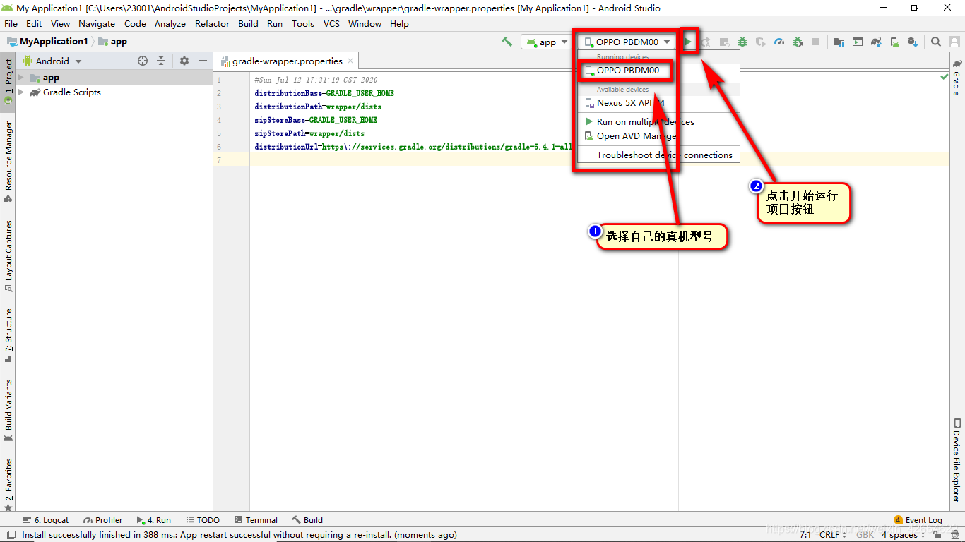This screenshot has height=542, width=965.
Task: Hide the Project panel with minimize icon
Action: coord(203,61)
